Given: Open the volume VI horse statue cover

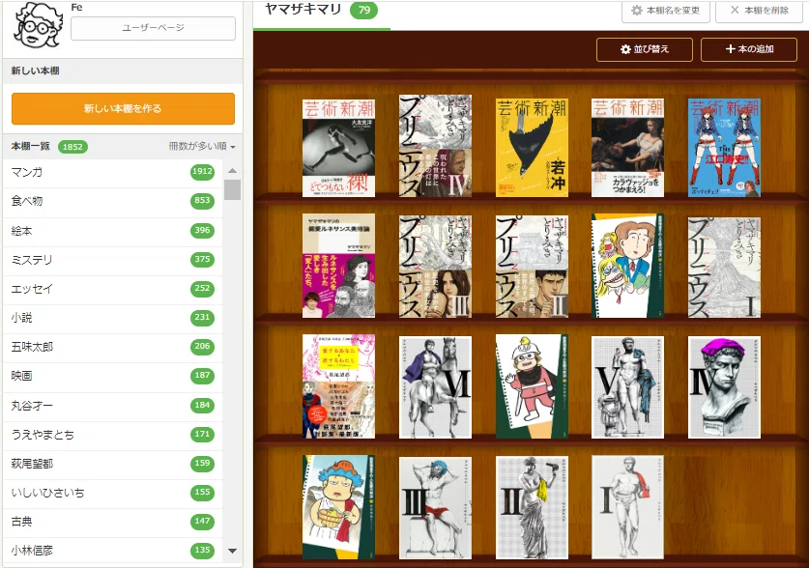Looking at the screenshot, I should [435, 387].
